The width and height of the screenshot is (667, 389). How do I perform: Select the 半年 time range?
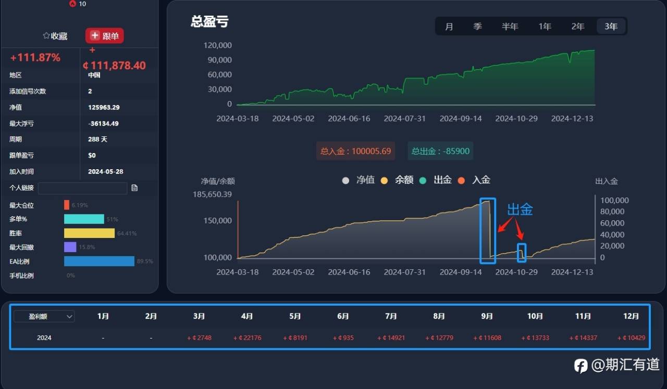(510, 27)
